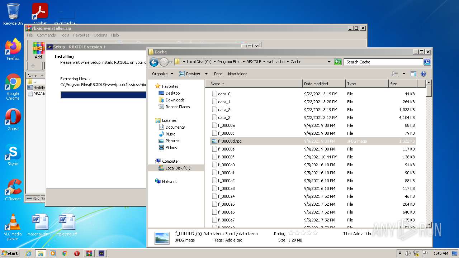Click inside Search Cache field
The height and width of the screenshot is (258, 459).
tap(383, 62)
